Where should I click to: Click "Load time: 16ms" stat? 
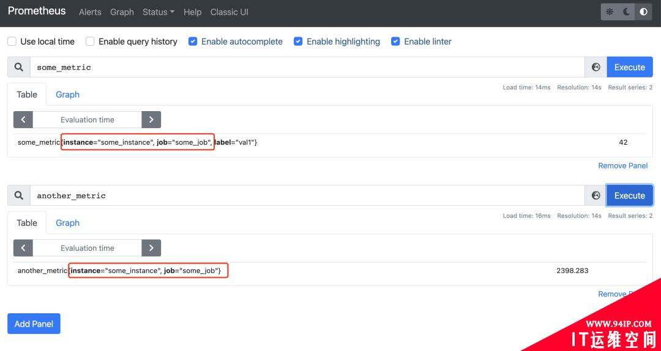pyautogui.click(x=526, y=215)
